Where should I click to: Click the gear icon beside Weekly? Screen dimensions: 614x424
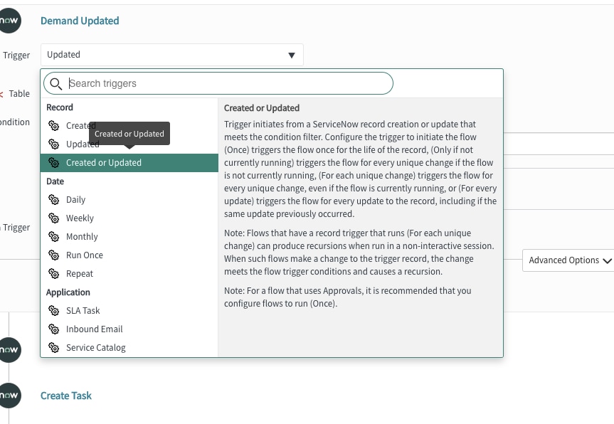[53, 218]
